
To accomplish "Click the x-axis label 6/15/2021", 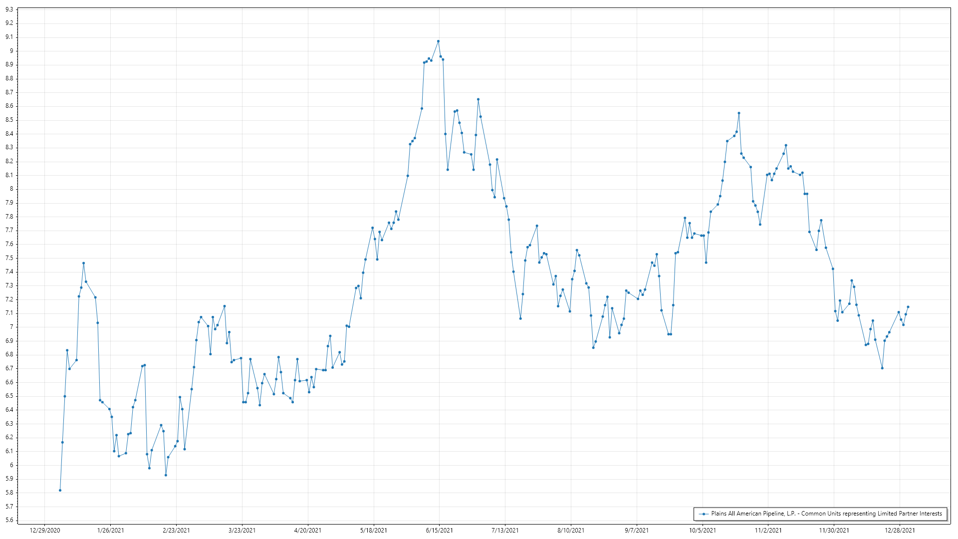I will pos(439,530).
